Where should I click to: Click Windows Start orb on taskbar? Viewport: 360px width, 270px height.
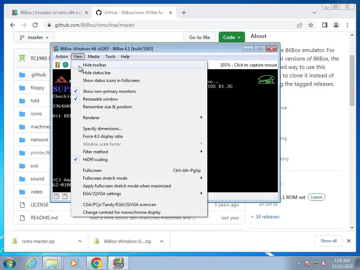coord(9,263)
